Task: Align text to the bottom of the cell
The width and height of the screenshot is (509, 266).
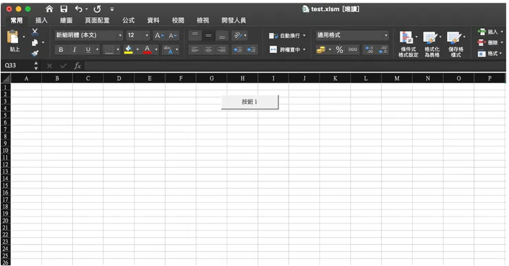Action: click(x=222, y=35)
